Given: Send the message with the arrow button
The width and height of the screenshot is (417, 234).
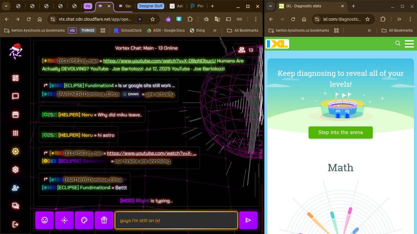Looking at the screenshot, I should click(248, 220).
